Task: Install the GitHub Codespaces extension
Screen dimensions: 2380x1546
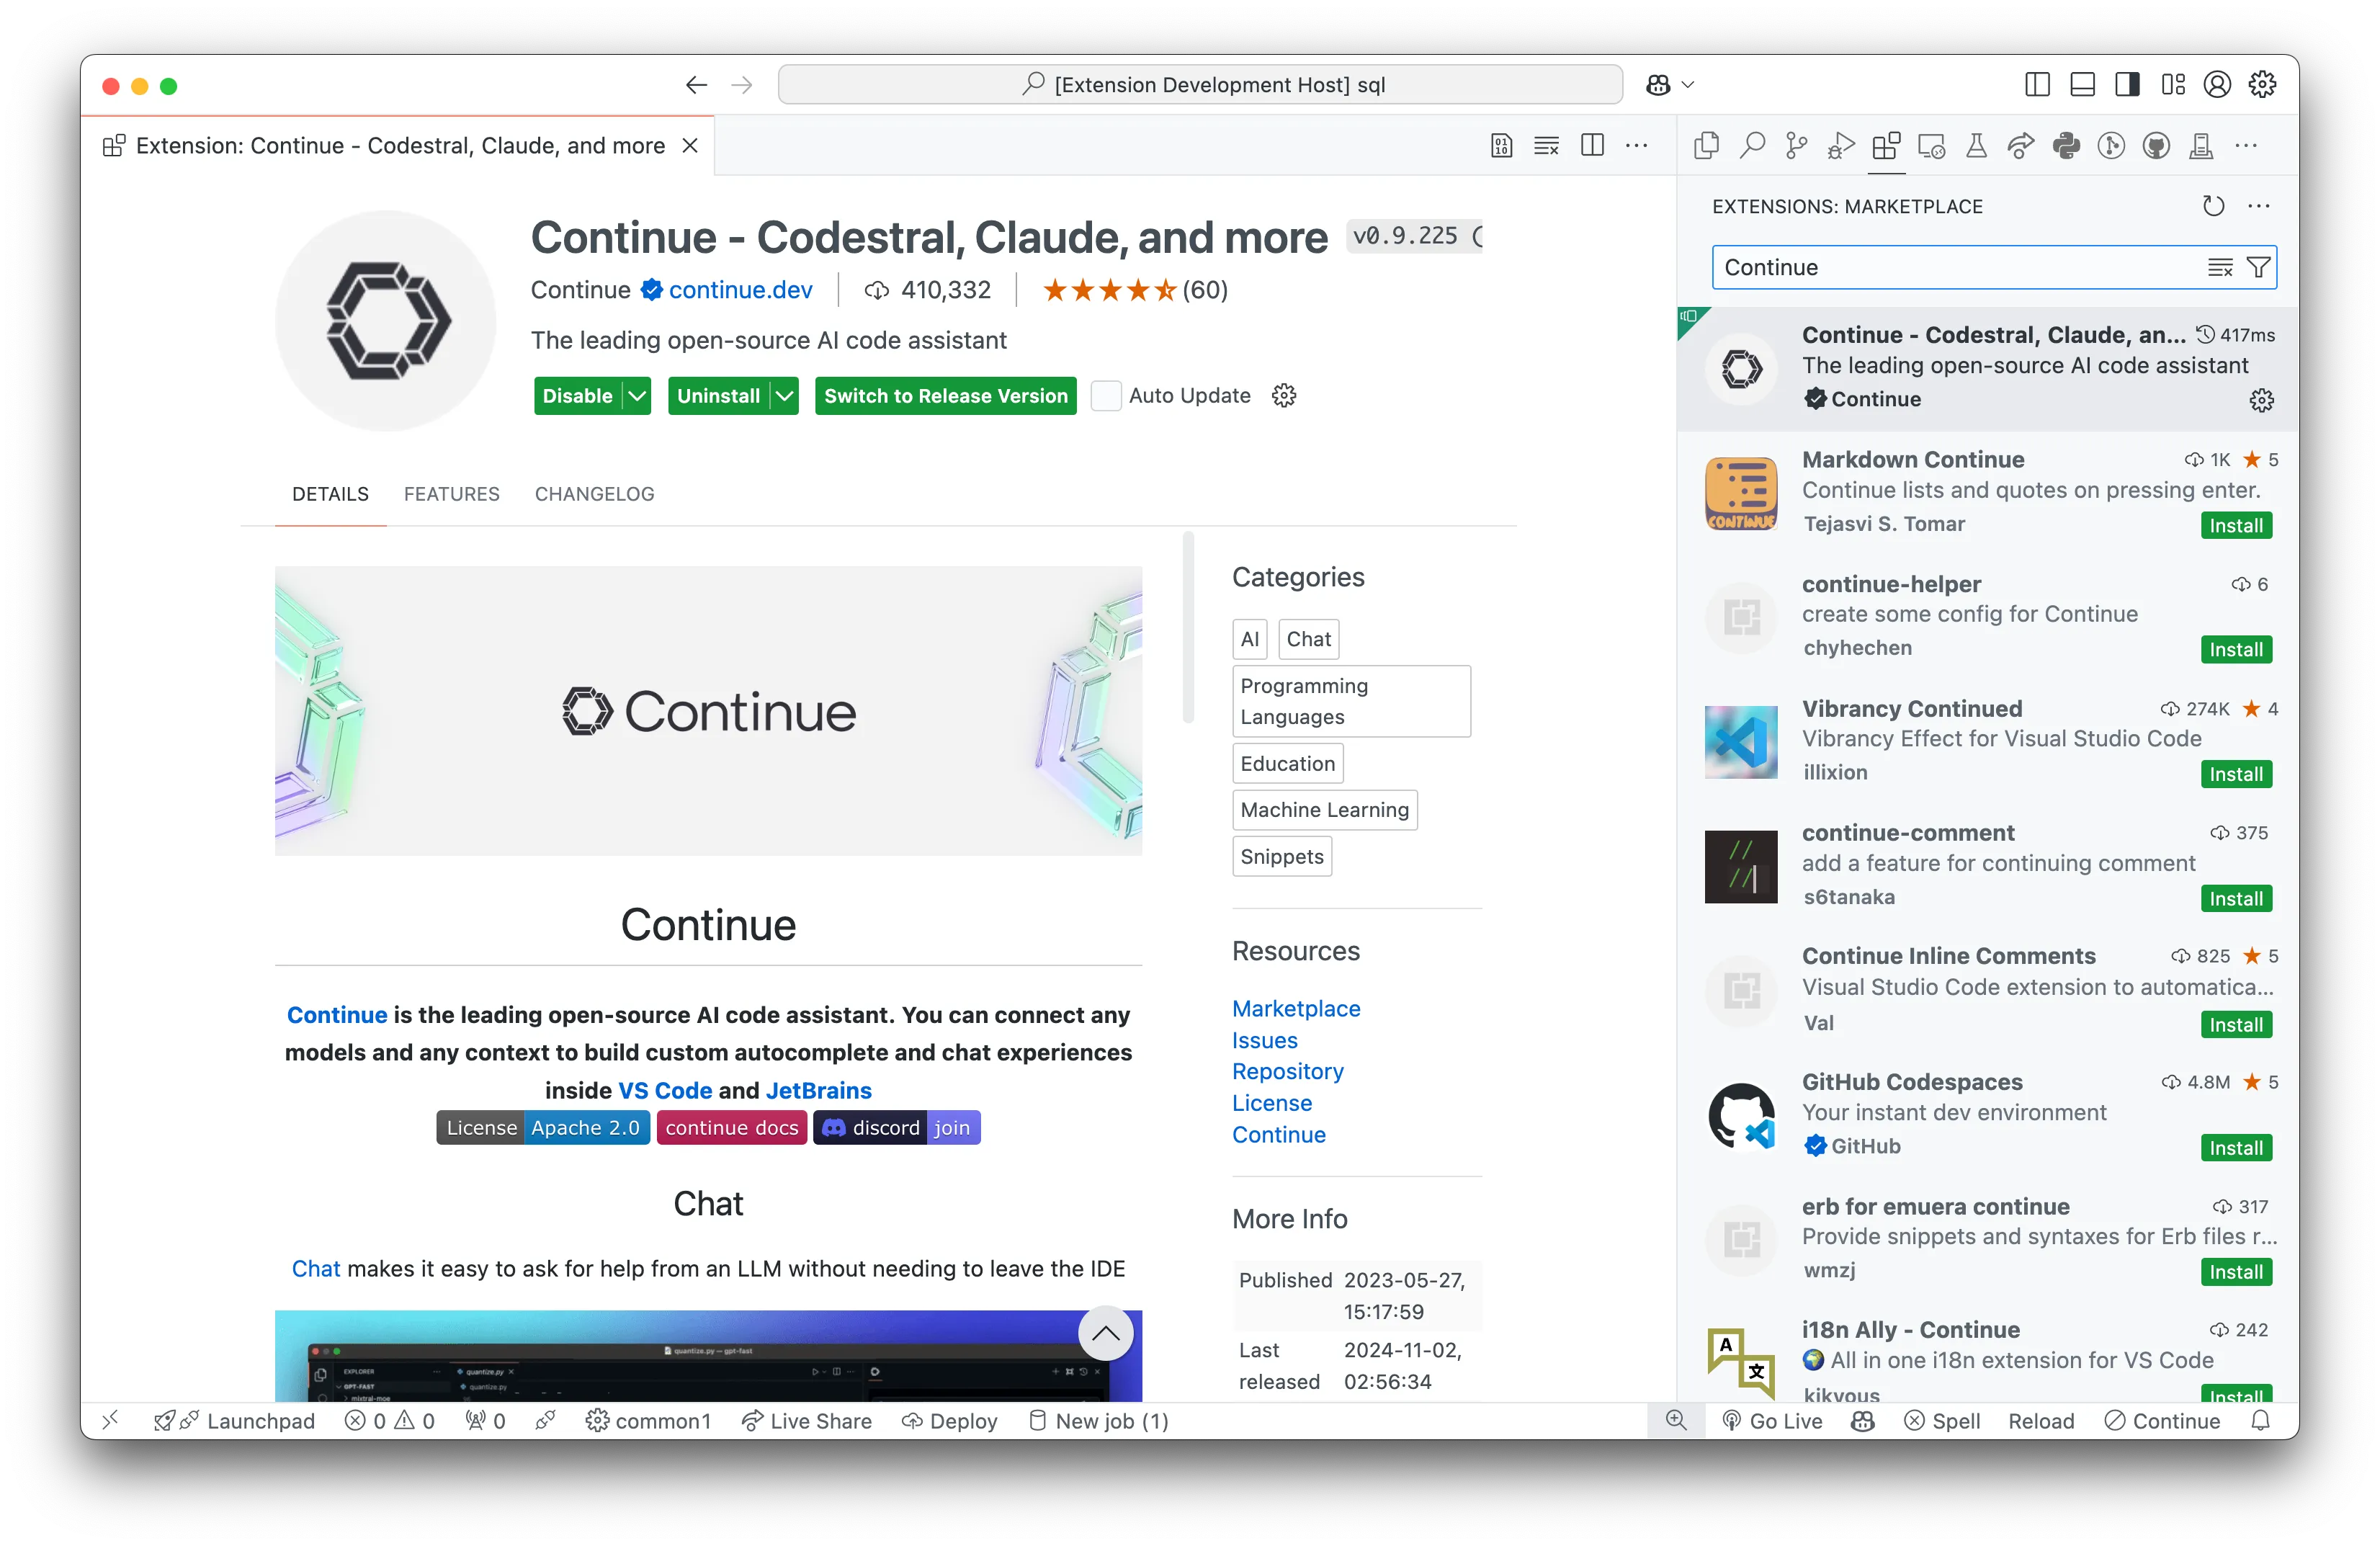Action: [x=2236, y=1148]
